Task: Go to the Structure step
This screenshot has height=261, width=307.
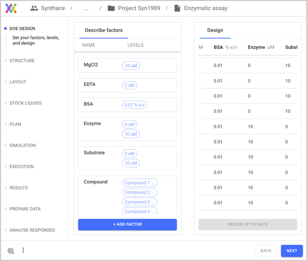Action: [x=22, y=61]
